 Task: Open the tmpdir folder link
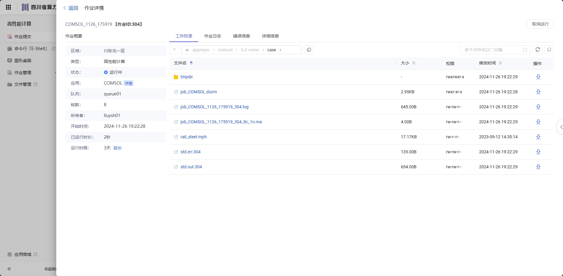tap(186, 77)
